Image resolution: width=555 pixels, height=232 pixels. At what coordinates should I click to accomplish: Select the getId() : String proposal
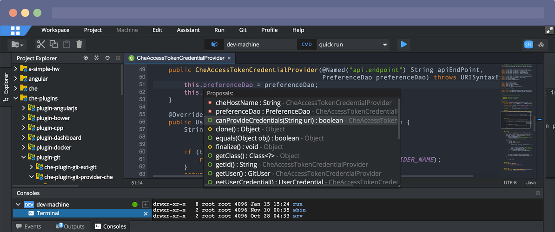click(236, 165)
